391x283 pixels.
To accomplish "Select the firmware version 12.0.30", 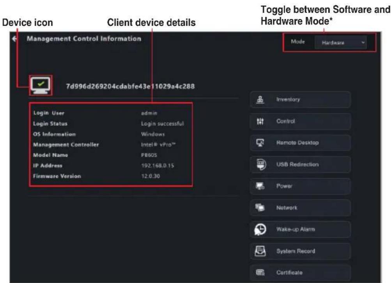I will pyautogui.click(x=150, y=176).
